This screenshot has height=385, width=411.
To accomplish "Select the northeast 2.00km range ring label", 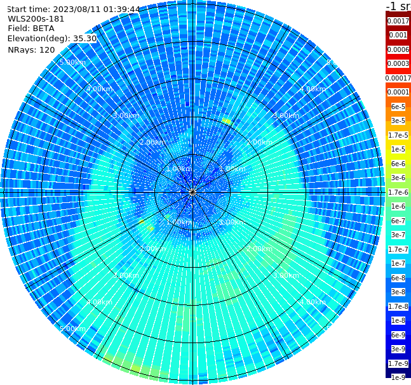I will tap(260, 142).
